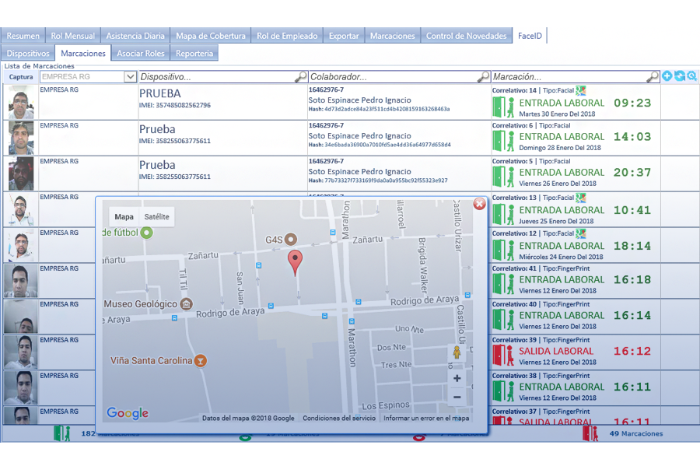This screenshot has width=700, height=466.
Task: Close the map popup
Action: point(479,204)
